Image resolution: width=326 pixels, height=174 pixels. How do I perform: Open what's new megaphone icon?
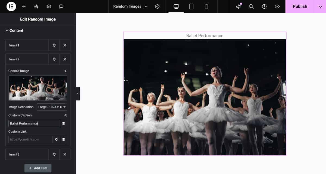coord(239,6)
